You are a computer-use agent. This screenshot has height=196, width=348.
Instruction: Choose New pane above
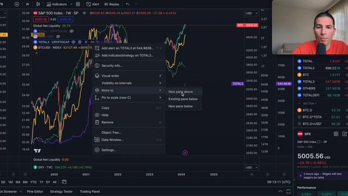(184, 91)
